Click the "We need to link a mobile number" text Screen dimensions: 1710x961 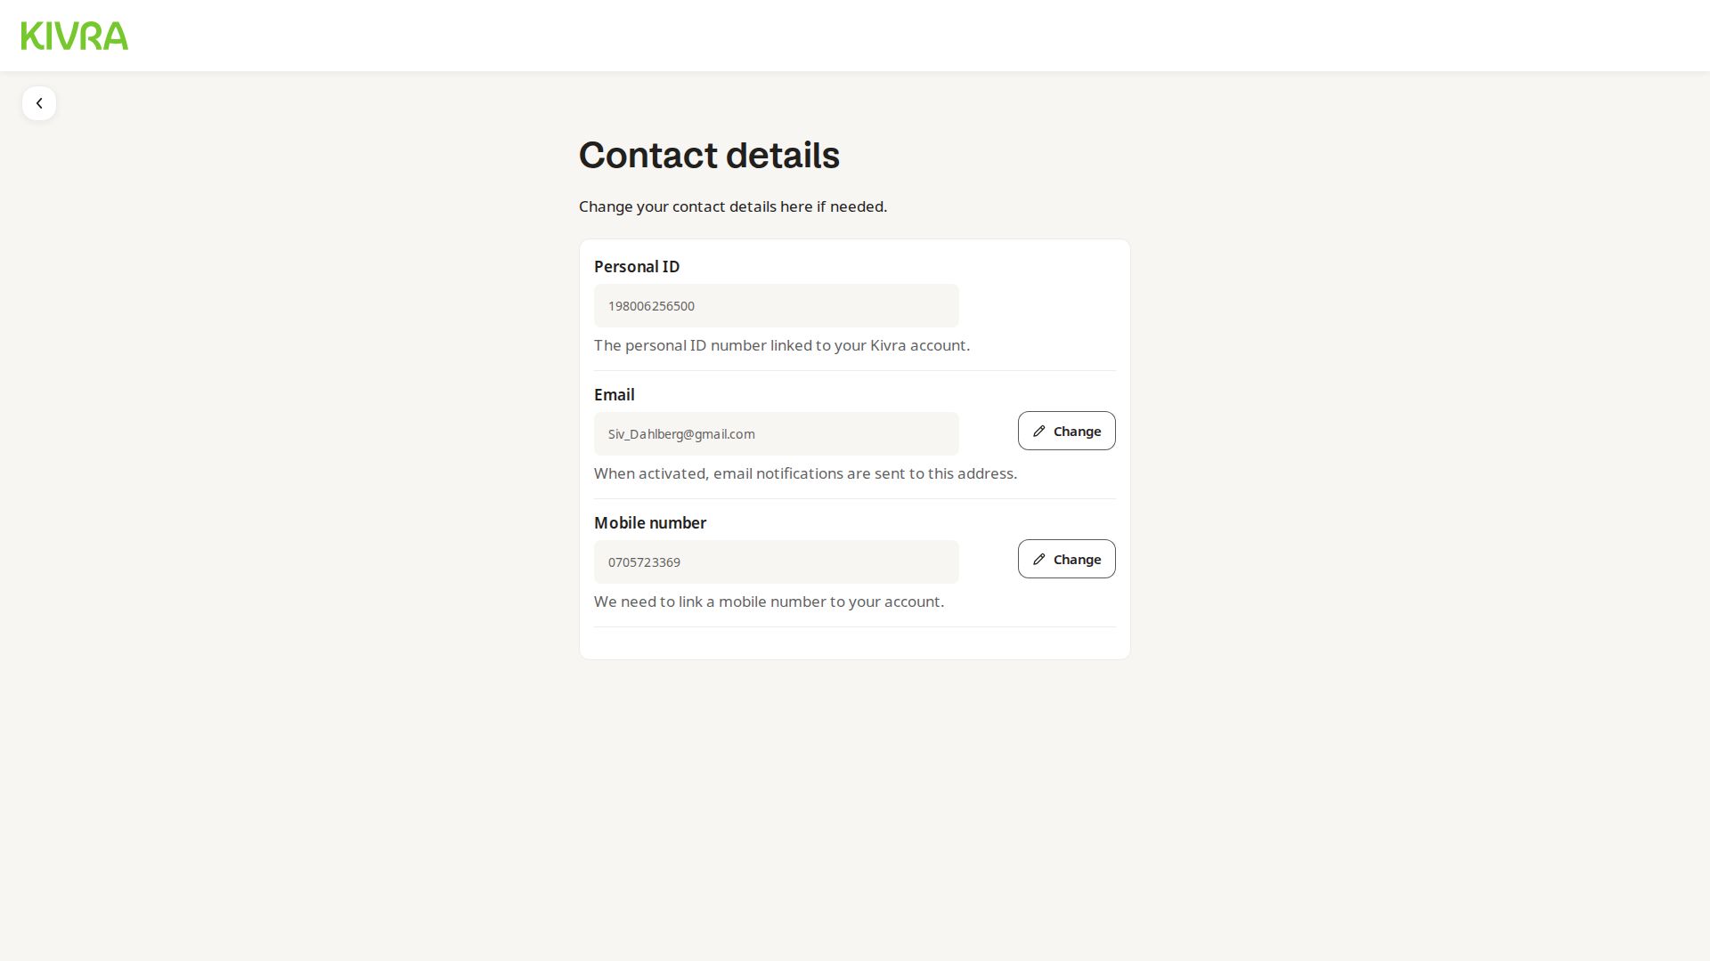point(768,602)
